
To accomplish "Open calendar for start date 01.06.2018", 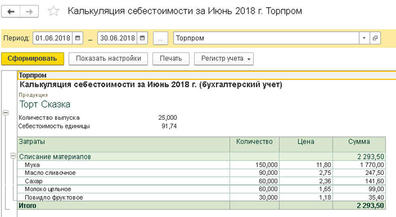I will pos(78,38).
